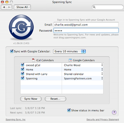
Task: Uncheck the cwood gCal calendar
Action: 23,65
